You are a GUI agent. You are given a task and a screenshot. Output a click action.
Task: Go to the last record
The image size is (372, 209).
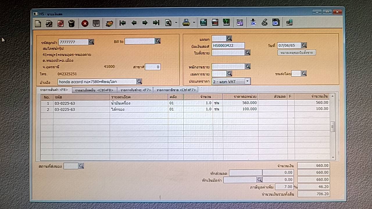156,23
